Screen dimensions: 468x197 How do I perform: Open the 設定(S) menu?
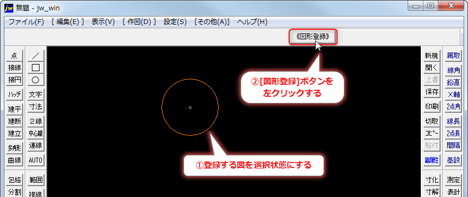(x=175, y=22)
